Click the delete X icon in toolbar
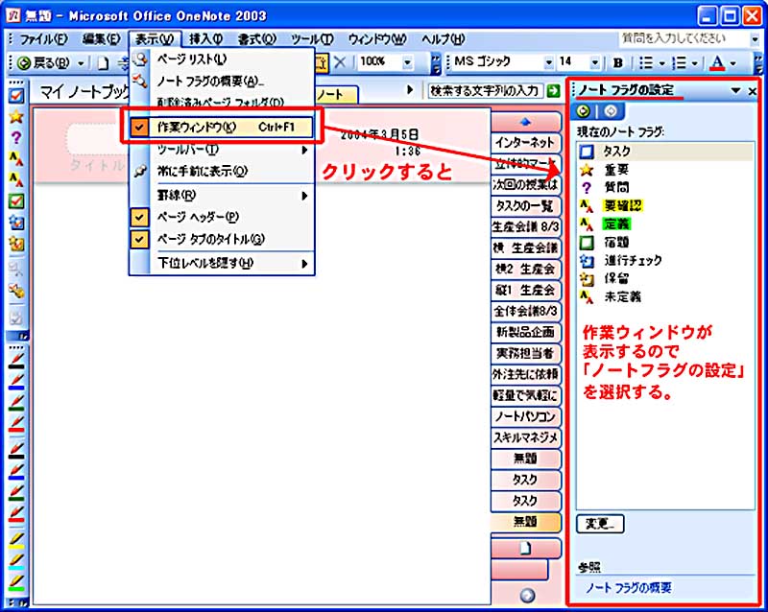The width and height of the screenshot is (768, 612). point(340,62)
